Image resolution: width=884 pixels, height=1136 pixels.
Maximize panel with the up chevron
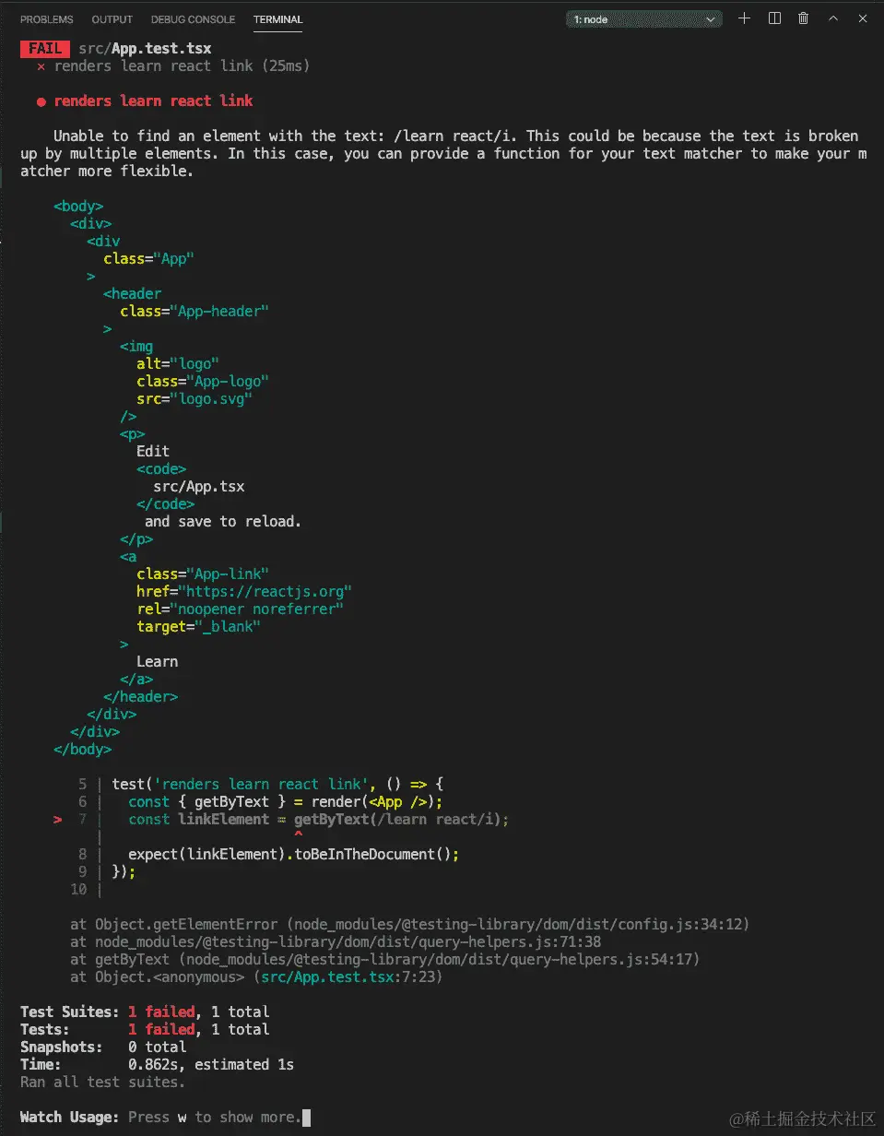(833, 18)
